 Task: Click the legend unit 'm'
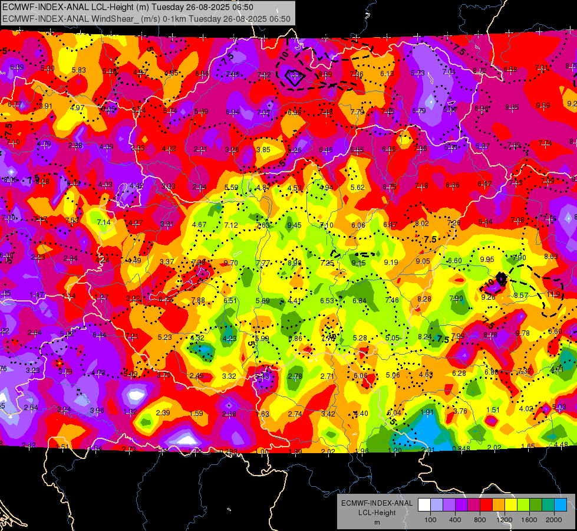point(377,522)
